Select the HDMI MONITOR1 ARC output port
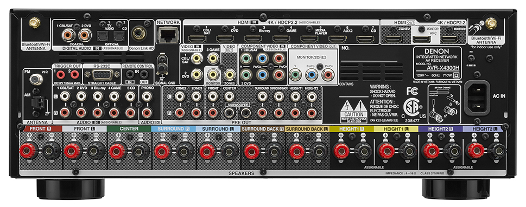The width and height of the screenshot is (526, 207). point(421,39)
